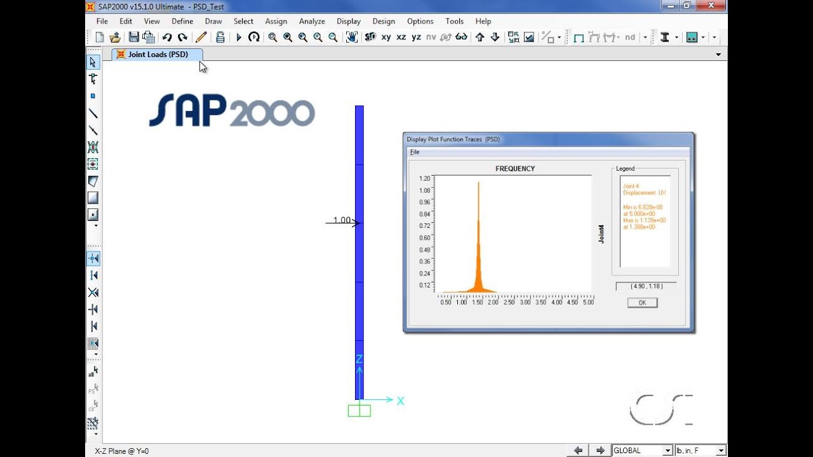Image resolution: width=813 pixels, height=457 pixels.
Task: Click the right arrow in status bar
Action: point(600,451)
